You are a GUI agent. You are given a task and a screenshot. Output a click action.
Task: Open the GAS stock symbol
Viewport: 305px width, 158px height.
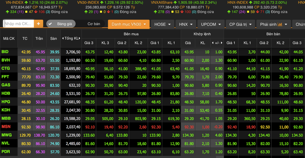point(6,85)
